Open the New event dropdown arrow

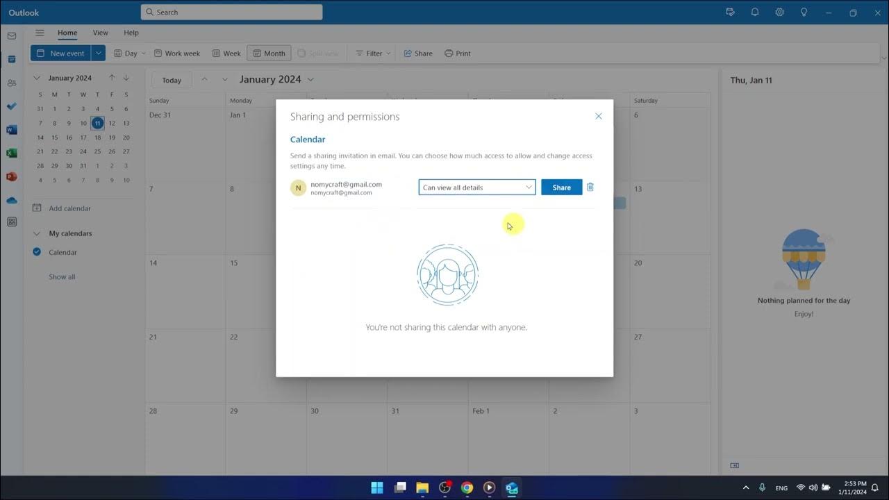pyautogui.click(x=98, y=53)
